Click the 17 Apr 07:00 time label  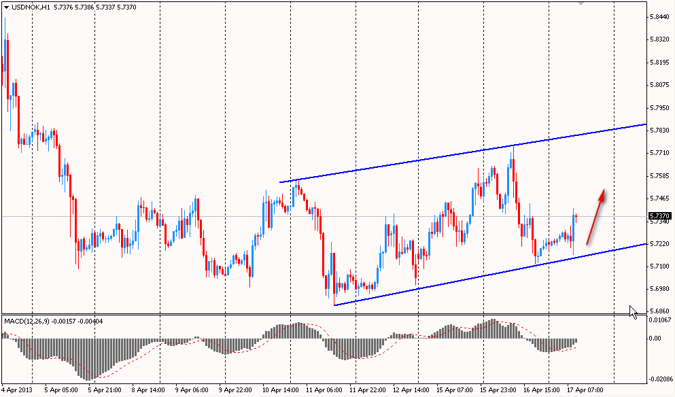click(585, 390)
